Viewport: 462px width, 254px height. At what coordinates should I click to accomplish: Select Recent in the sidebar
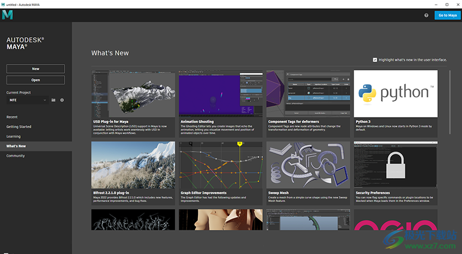pyautogui.click(x=12, y=117)
